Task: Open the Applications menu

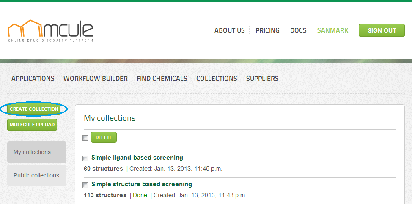Action: tap(33, 79)
